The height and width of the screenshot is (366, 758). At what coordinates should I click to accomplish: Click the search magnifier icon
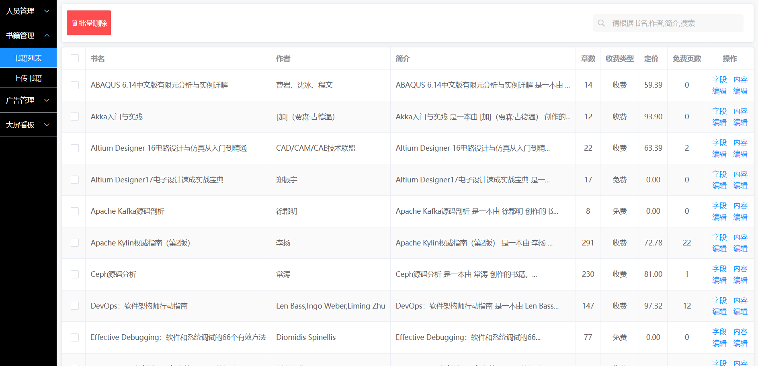601,23
